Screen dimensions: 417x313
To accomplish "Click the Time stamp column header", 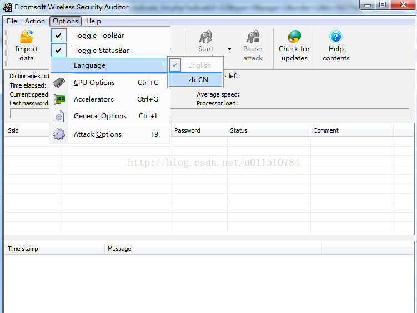I will (54, 249).
